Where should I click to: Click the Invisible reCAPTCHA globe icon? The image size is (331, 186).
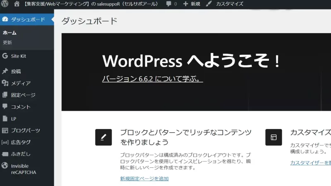coord(5,165)
